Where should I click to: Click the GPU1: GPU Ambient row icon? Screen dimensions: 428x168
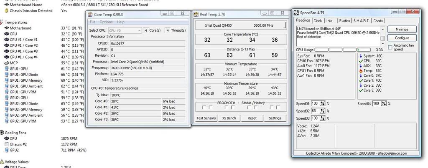[7, 86]
